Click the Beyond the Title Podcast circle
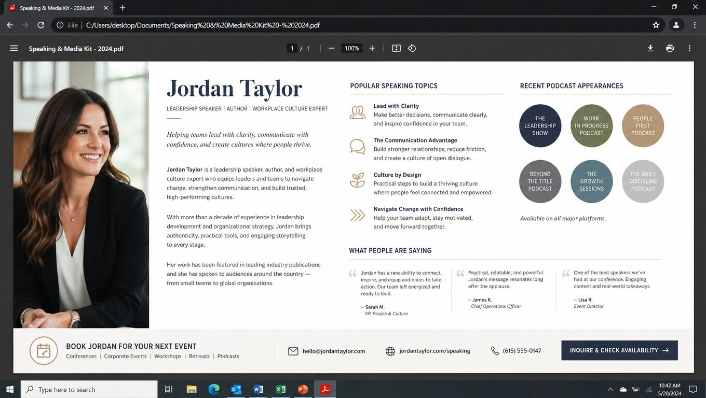Viewport: 706px width, 398px height. [x=540, y=181]
